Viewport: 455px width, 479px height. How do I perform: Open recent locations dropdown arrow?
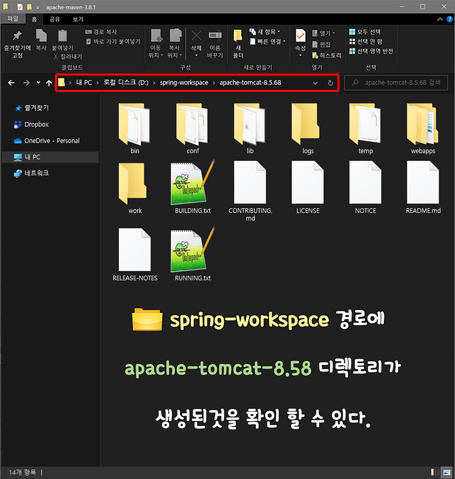click(x=38, y=82)
